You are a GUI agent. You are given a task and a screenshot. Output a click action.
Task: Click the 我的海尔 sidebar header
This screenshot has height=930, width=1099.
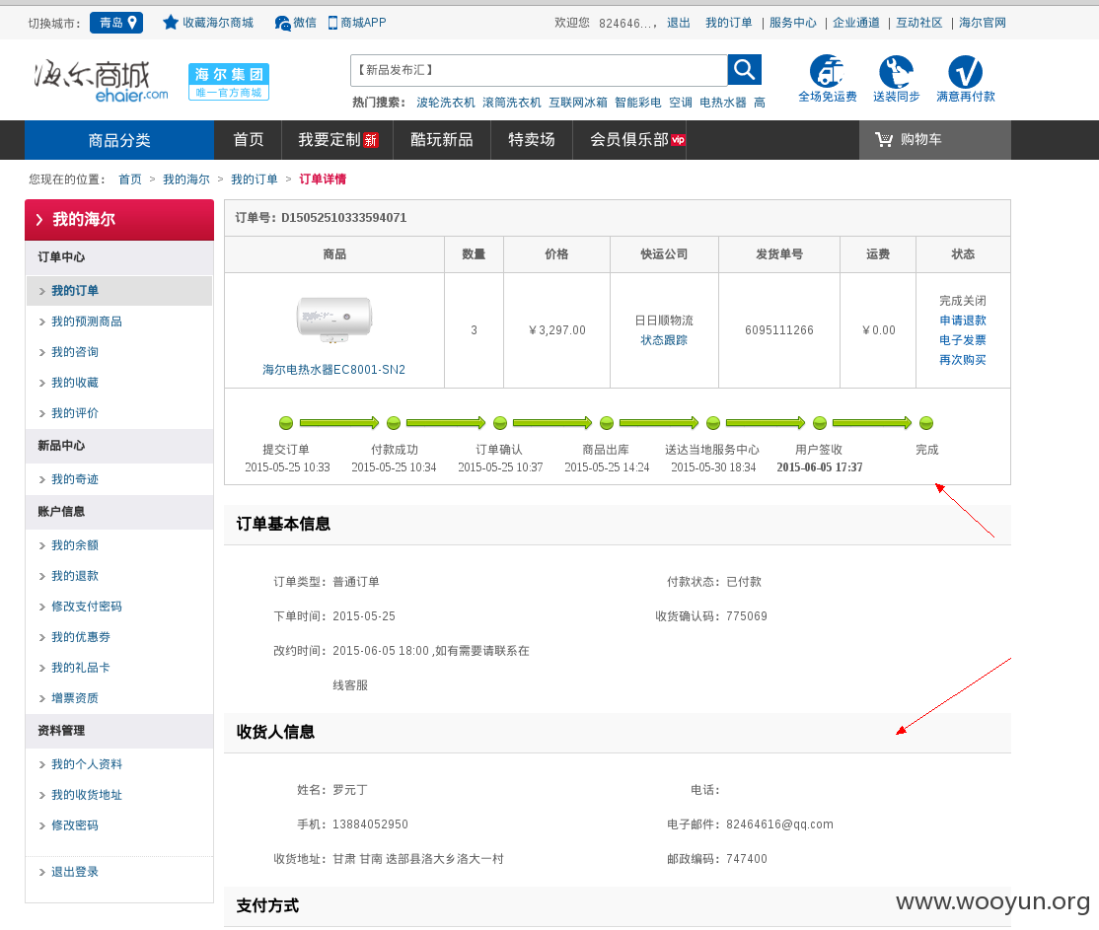(x=119, y=219)
